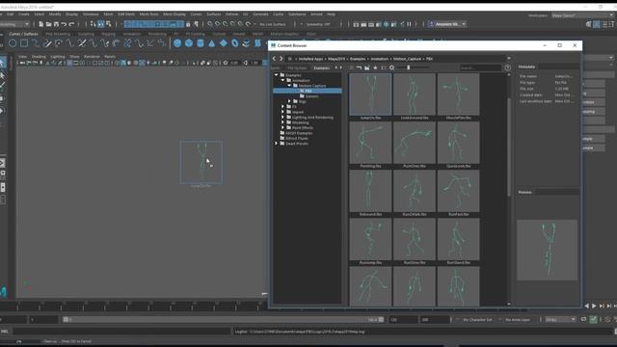Screen dimensions: 617x347
Task: Create a NURBS torus from the shelf
Action: coord(235,43)
